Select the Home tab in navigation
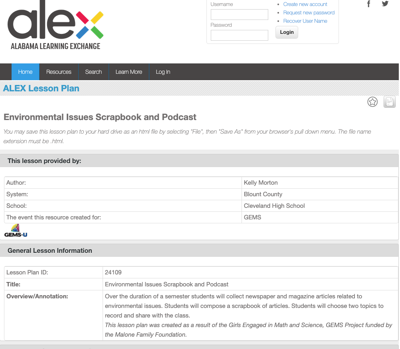Viewport: 400px width, 349px height. 25,72
